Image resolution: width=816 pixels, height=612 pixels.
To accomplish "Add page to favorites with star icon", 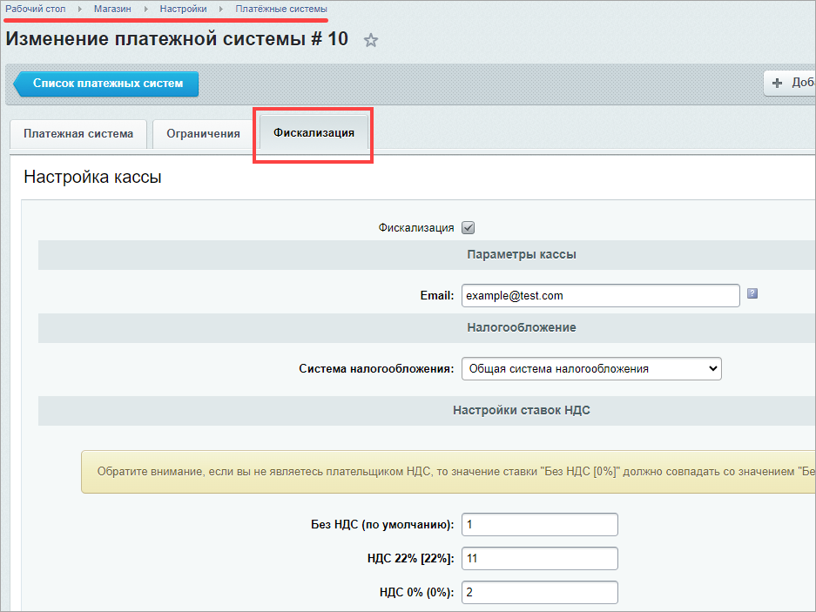I will [x=371, y=41].
